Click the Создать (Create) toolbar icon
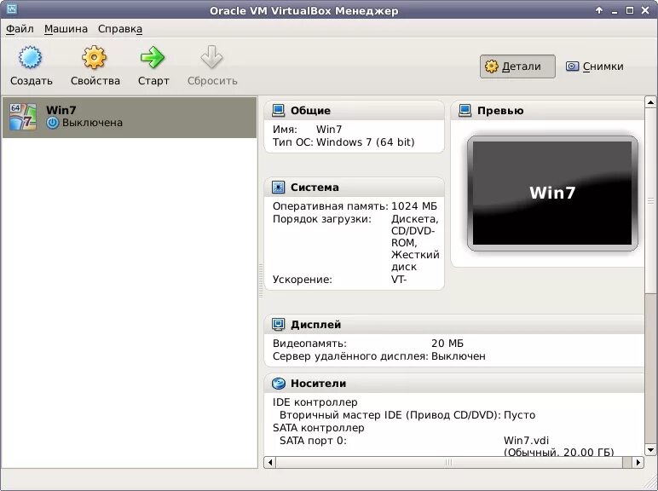Viewport: 658px width, 491px height. click(x=30, y=57)
